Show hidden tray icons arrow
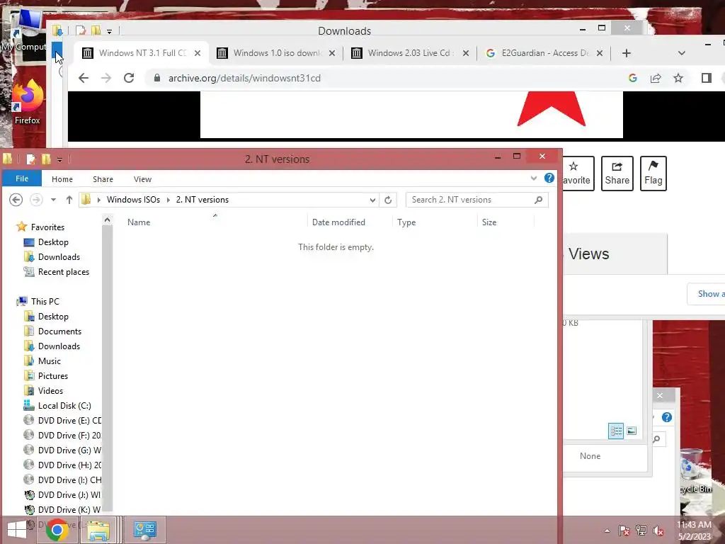Viewport: 725px width, 544px height. point(607,531)
